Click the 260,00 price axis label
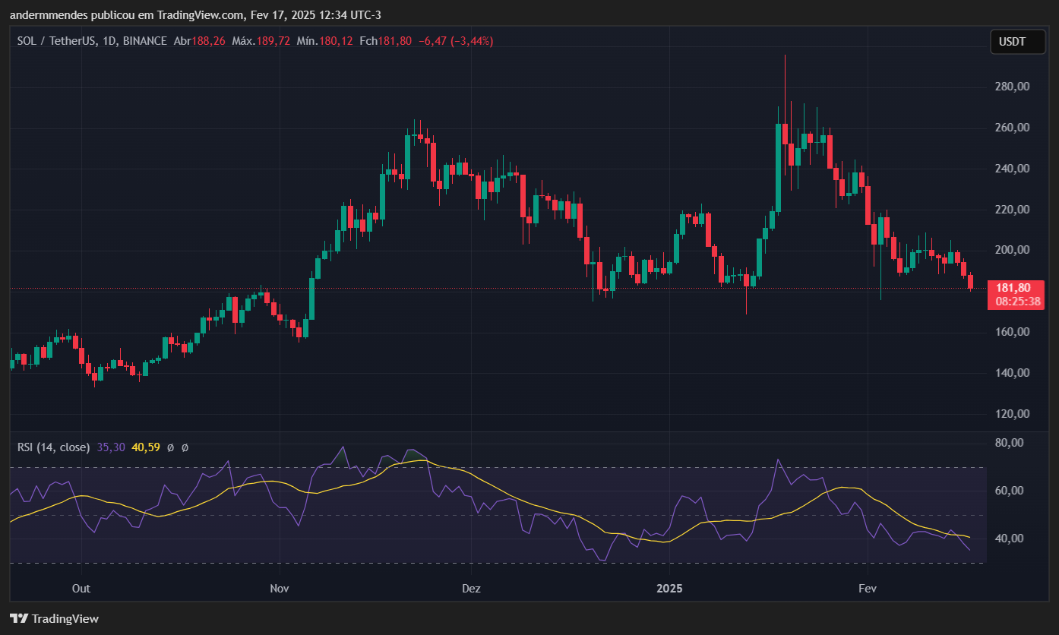This screenshot has height=635, width=1059. (x=1011, y=128)
